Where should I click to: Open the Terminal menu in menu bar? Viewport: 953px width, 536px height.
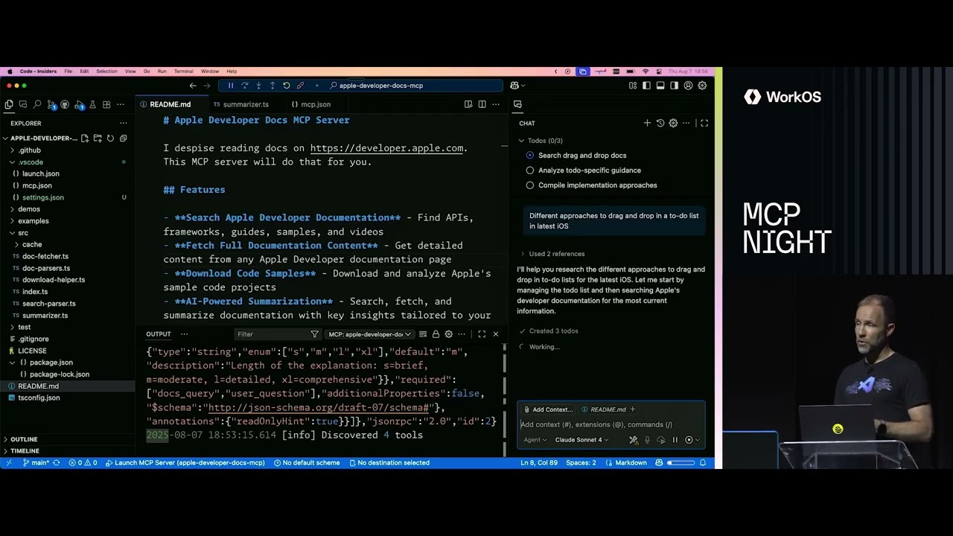click(183, 71)
